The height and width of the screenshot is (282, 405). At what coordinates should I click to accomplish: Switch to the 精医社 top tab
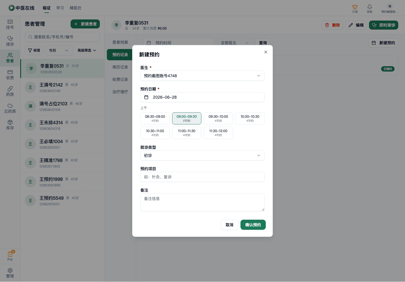click(76, 8)
